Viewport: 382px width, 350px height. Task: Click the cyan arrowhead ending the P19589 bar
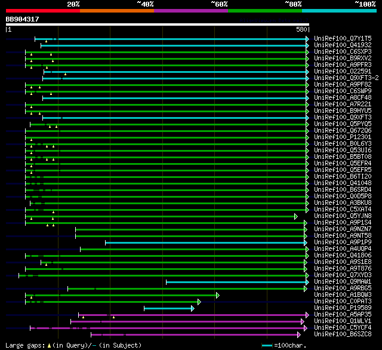(x=193, y=309)
